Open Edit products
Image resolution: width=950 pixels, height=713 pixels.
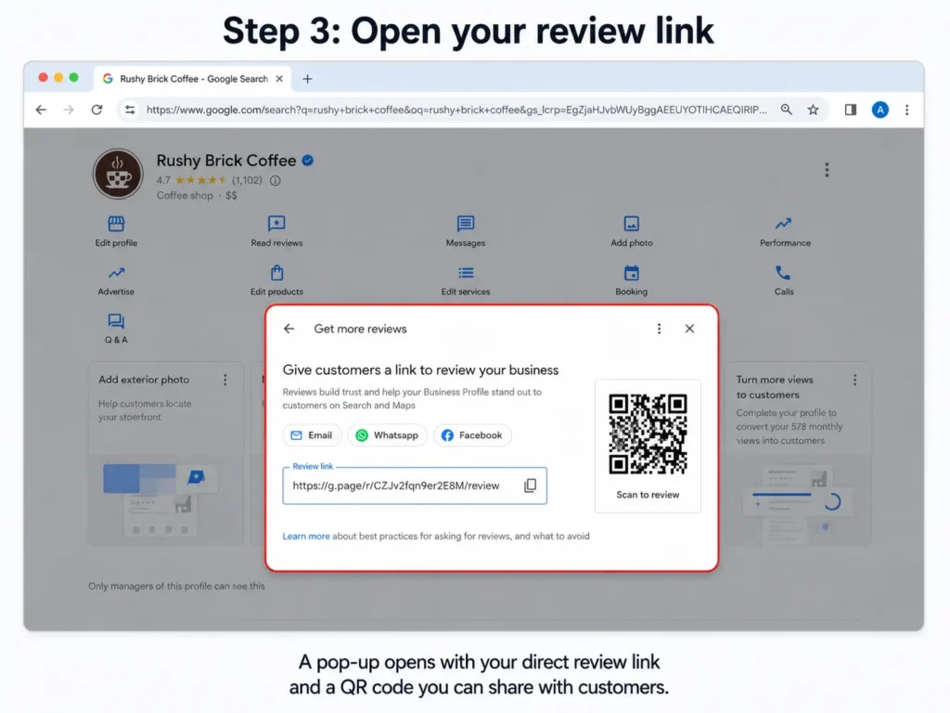pos(276,280)
